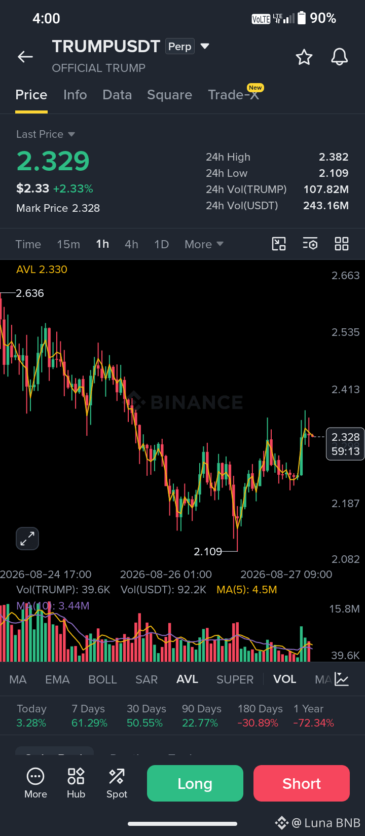Tap the red Short button
Image resolution: width=365 pixels, height=836 pixels.
pyautogui.click(x=302, y=783)
